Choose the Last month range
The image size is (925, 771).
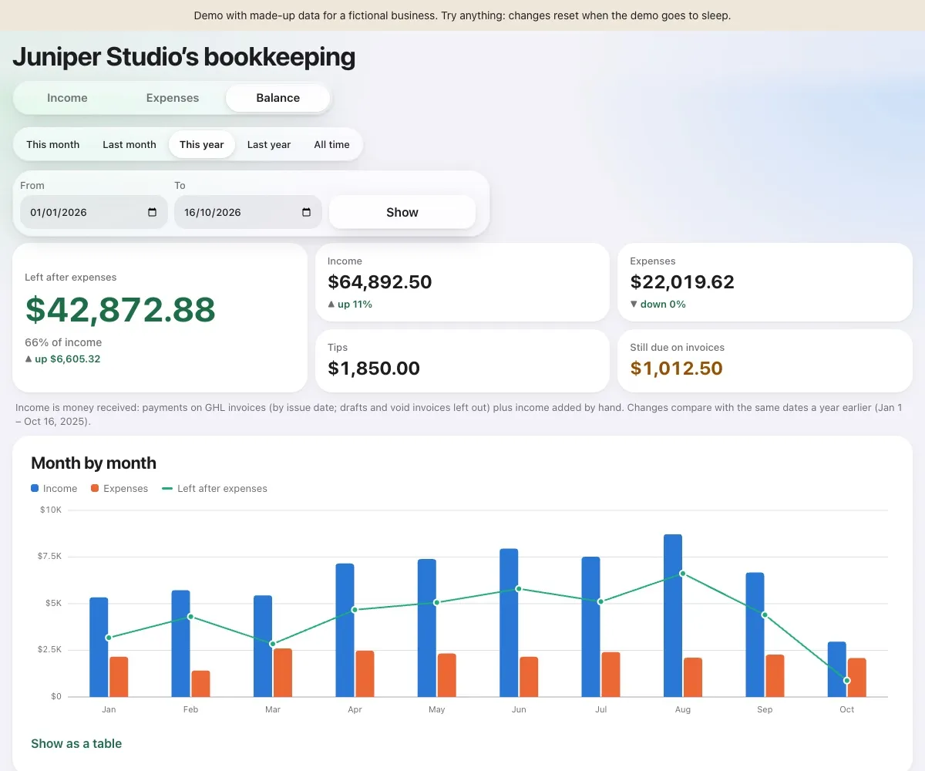click(129, 144)
